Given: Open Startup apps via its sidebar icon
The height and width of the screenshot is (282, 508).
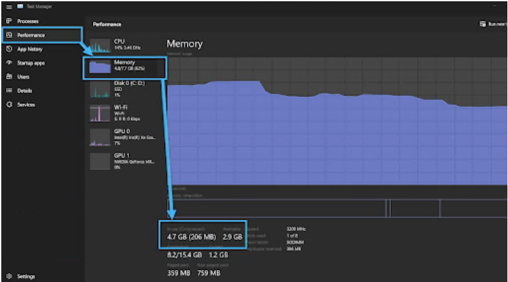Looking at the screenshot, I should [x=9, y=63].
